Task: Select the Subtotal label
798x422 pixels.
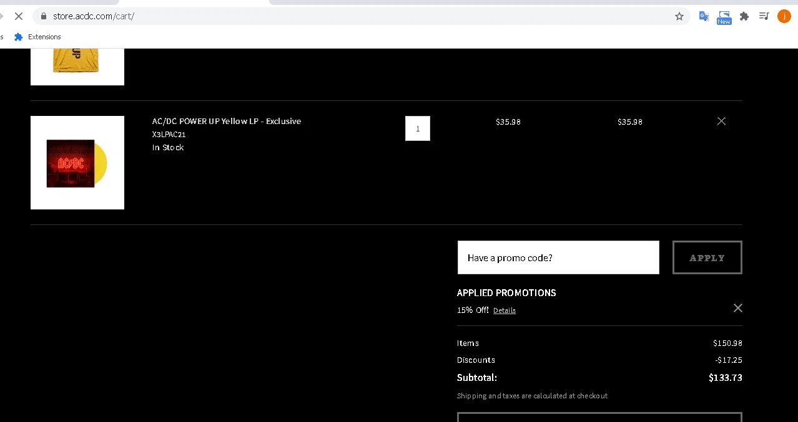Action: tap(477, 377)
